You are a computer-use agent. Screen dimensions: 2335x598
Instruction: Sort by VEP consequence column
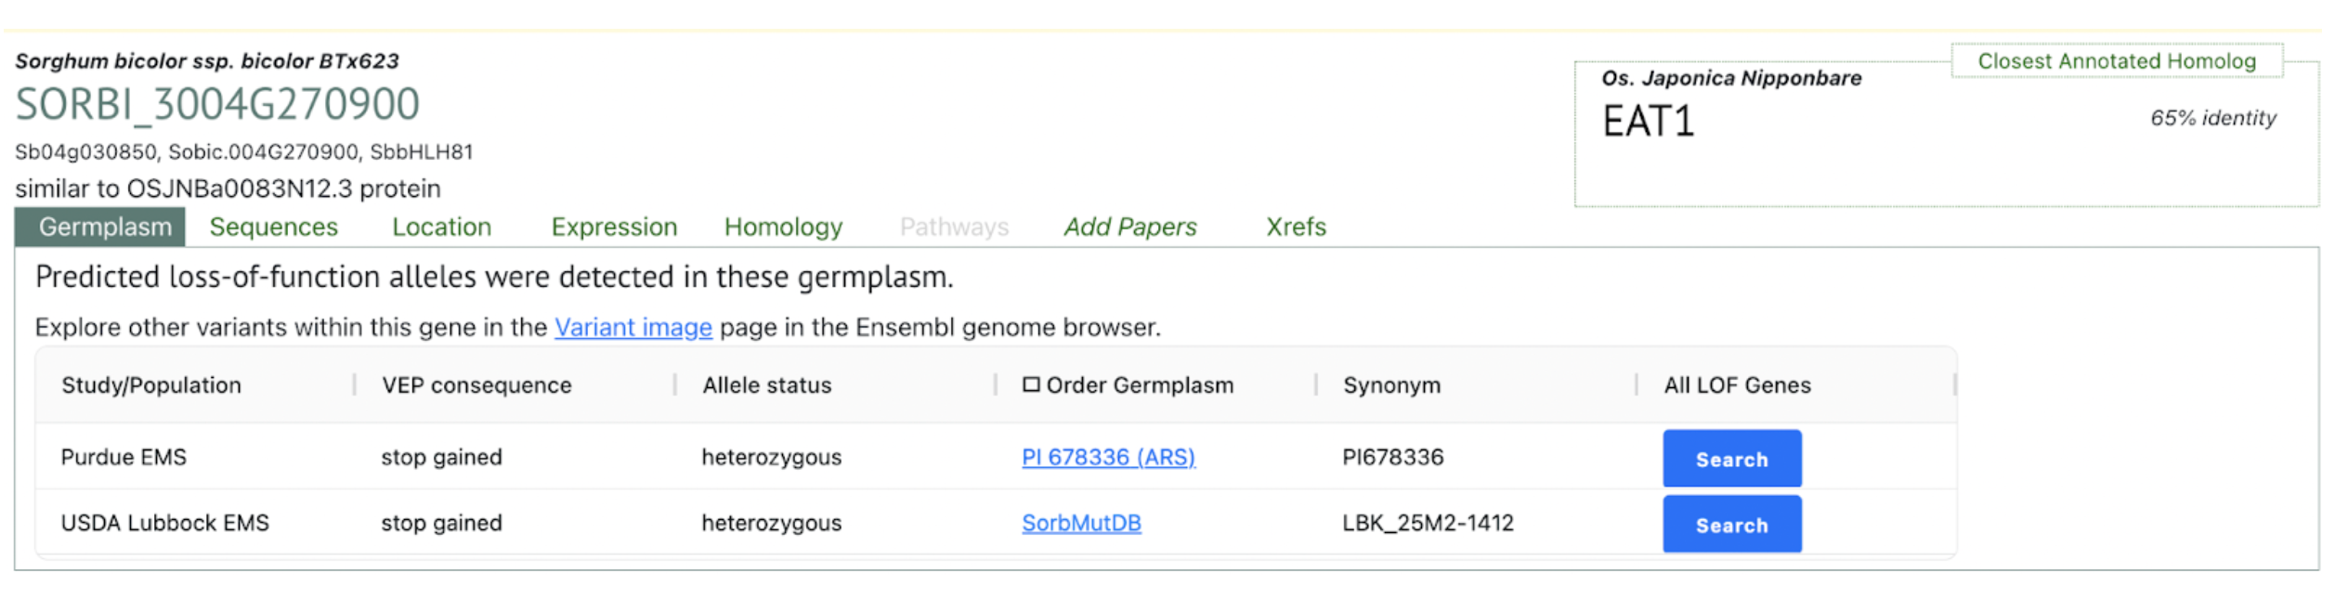point(476,385)
